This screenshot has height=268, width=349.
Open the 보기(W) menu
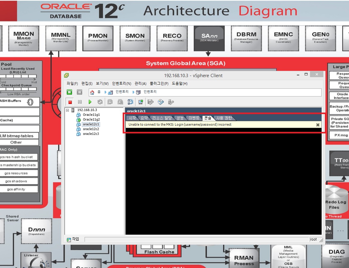click(102, 83)
